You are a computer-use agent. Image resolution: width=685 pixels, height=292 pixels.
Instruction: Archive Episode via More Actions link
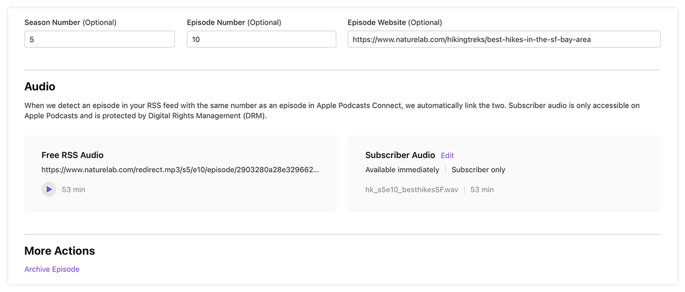(x=52, y=269)
